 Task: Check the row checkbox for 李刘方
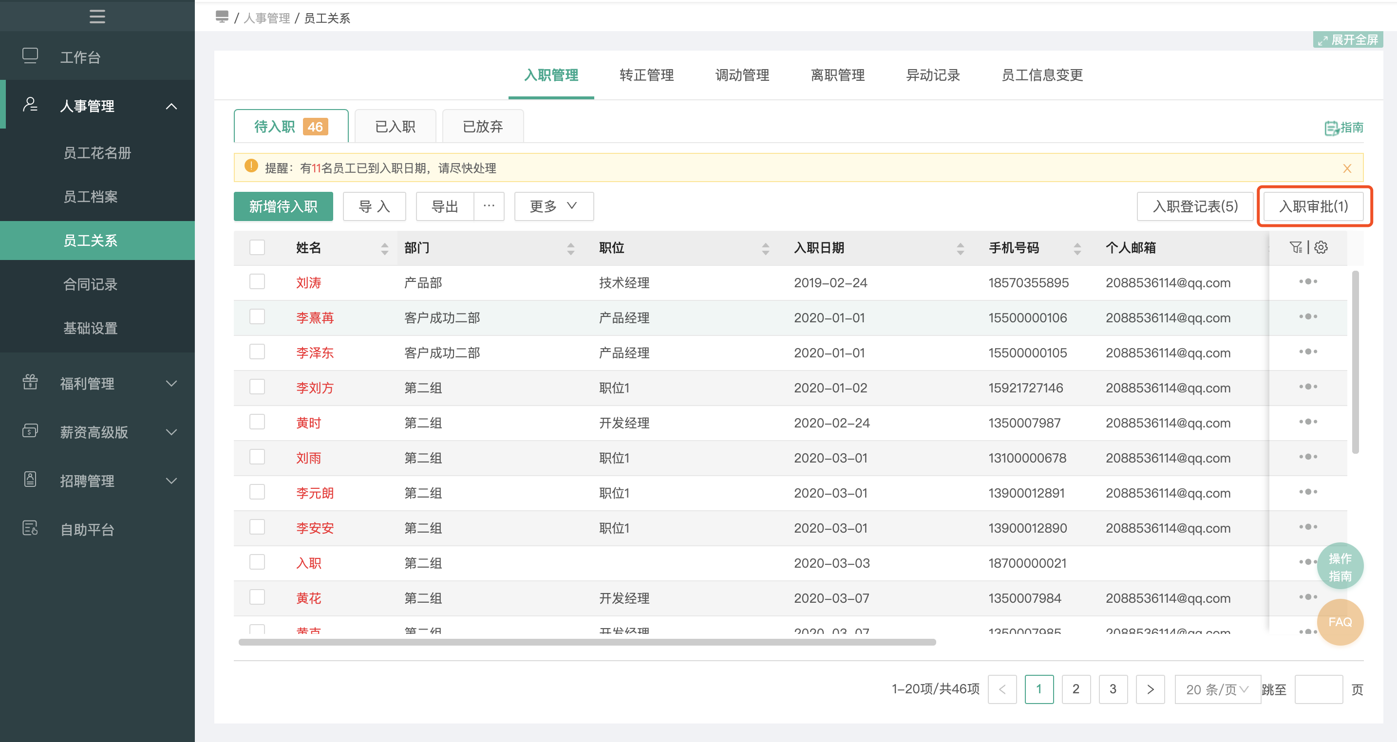coord(257,387)
